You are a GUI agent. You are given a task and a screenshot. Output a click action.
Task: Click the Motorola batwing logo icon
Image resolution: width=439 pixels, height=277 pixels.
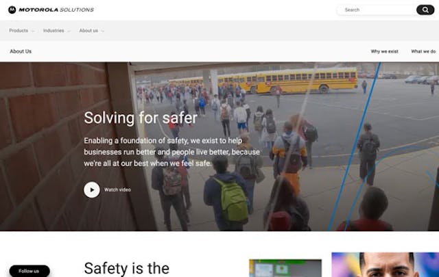12,10
